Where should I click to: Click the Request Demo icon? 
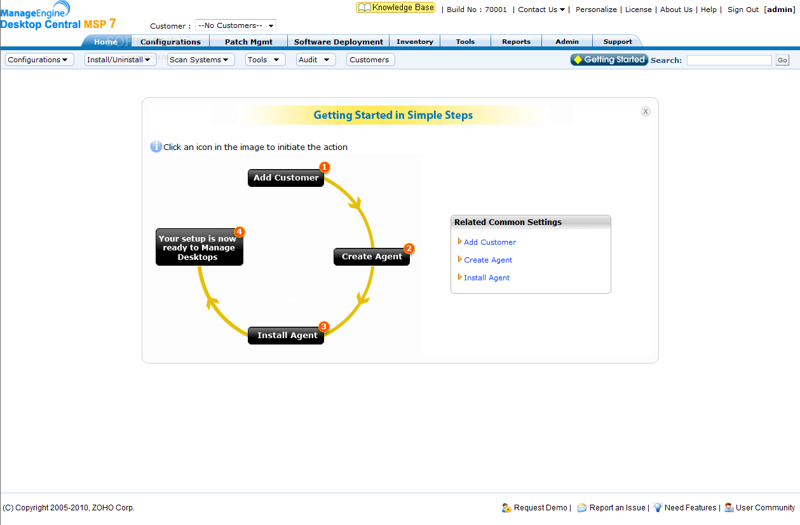click(506, 508)
